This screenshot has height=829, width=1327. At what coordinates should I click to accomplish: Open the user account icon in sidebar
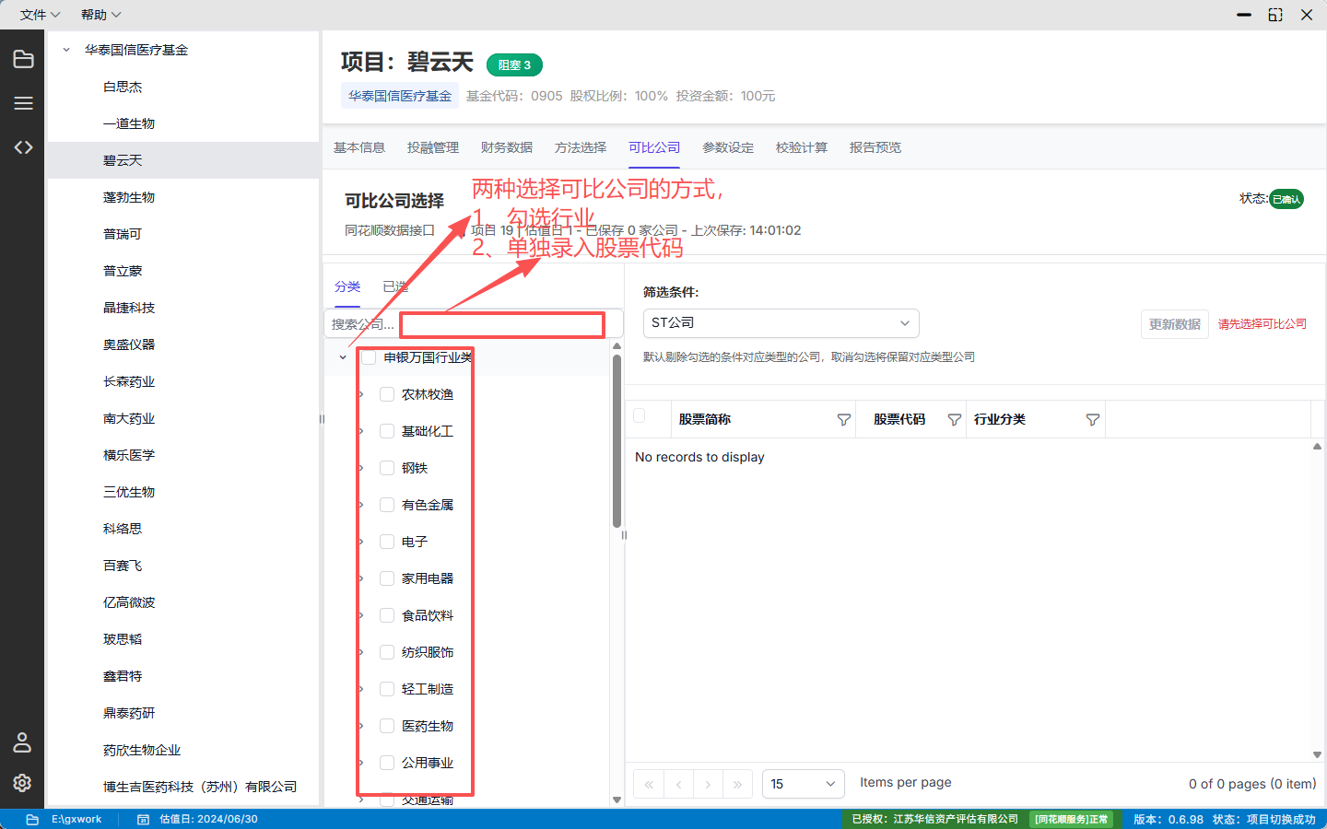pos(23,741)
